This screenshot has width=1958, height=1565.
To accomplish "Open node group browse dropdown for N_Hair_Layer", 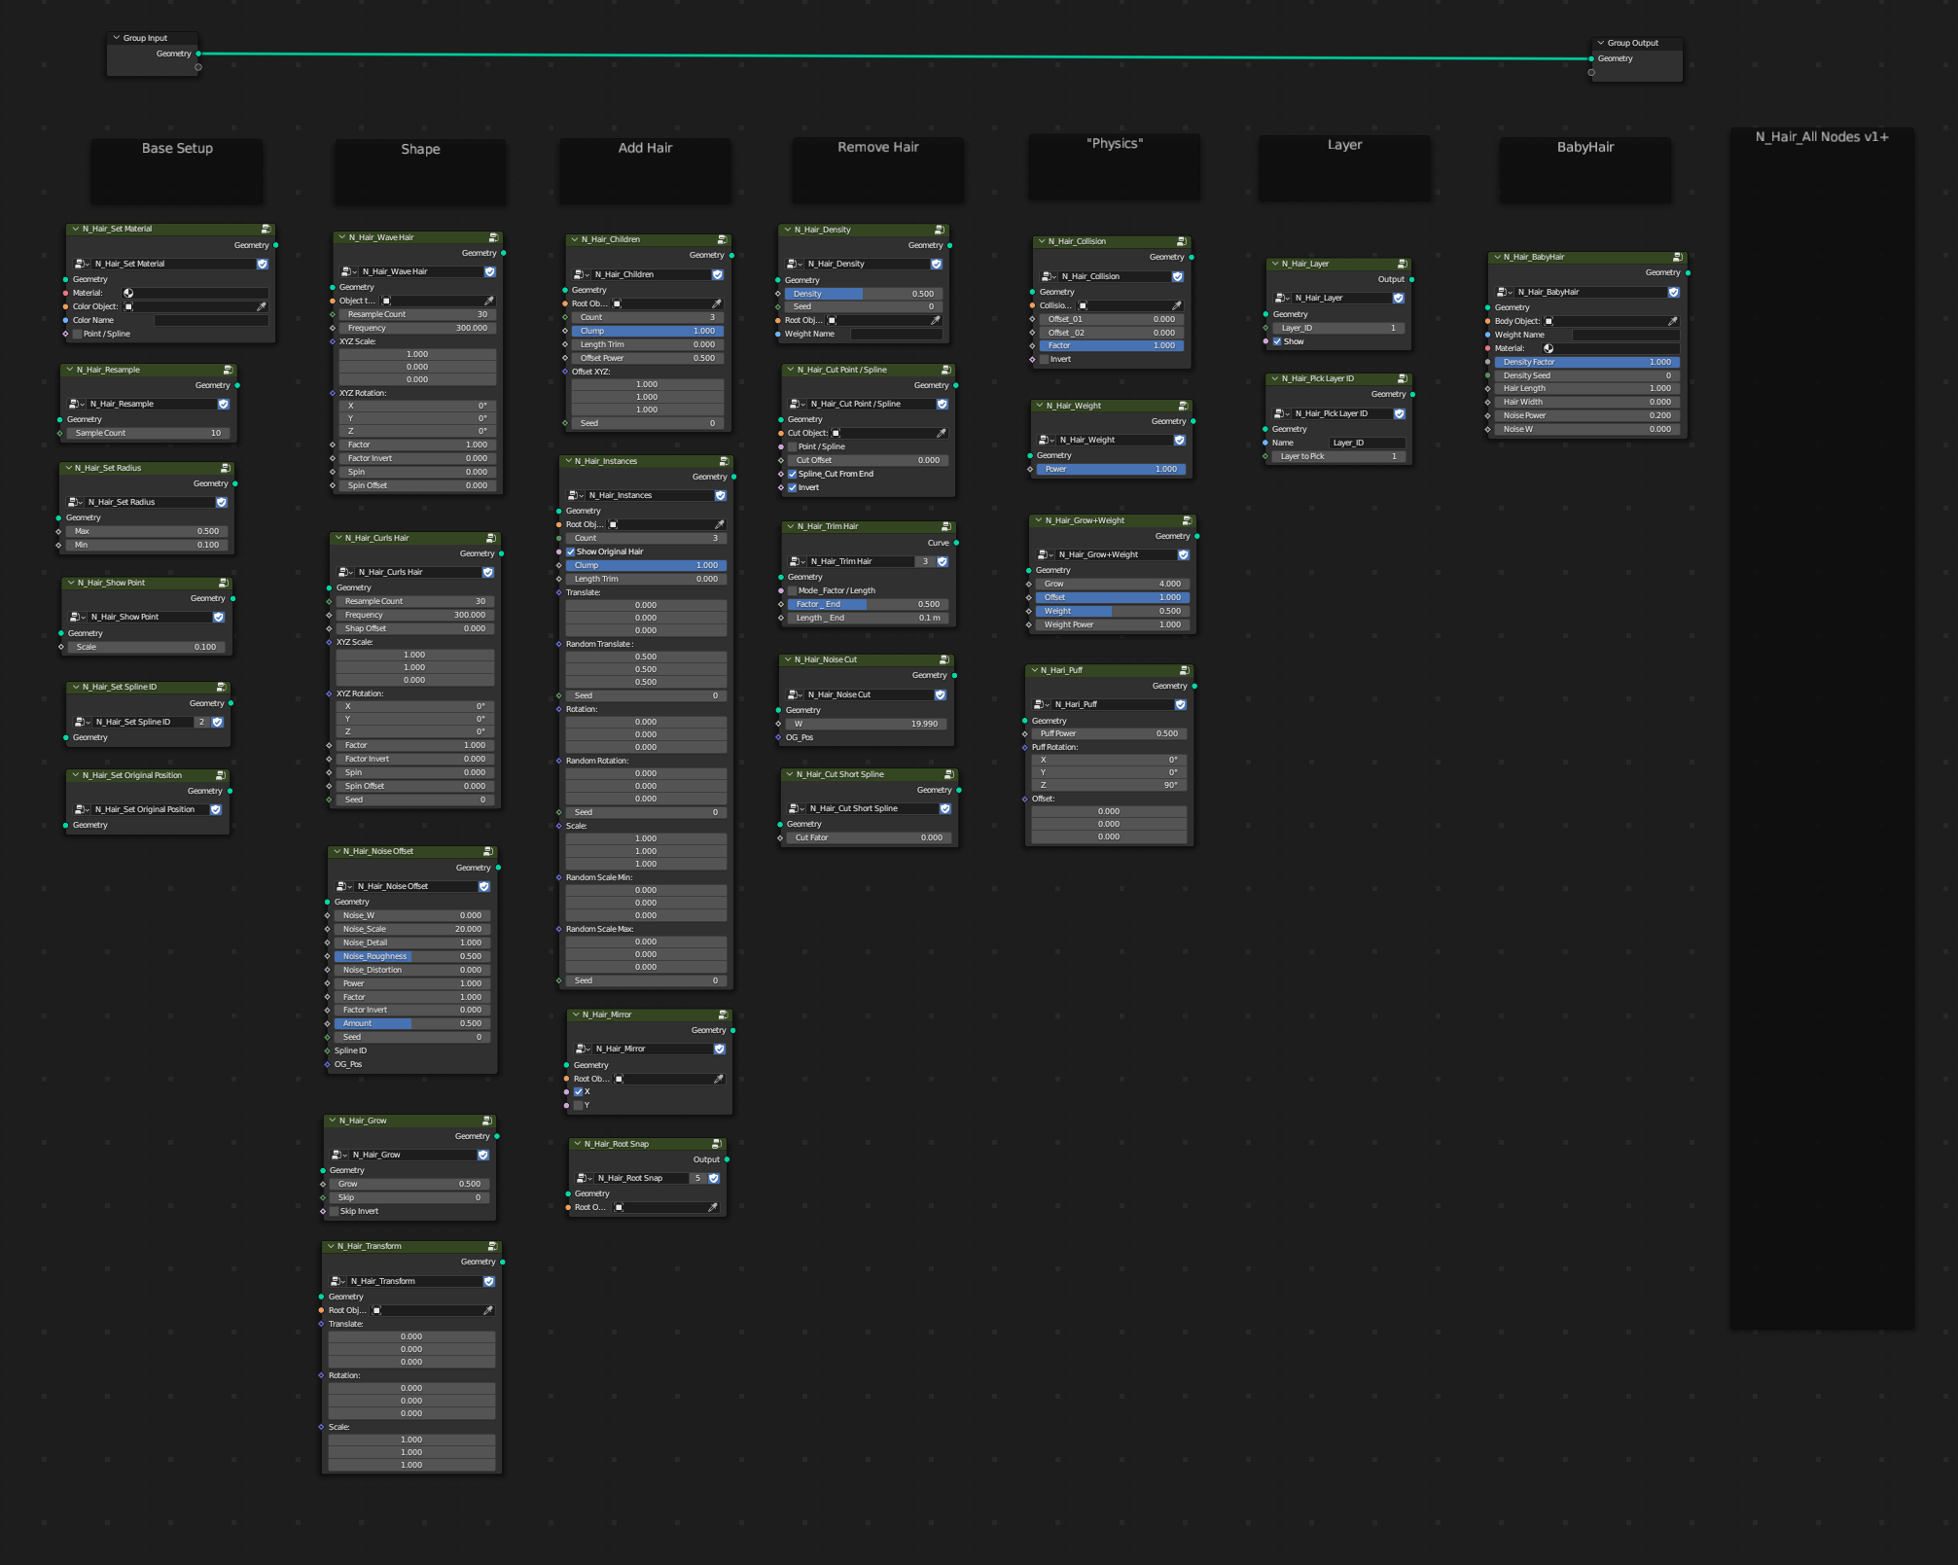I will [x=1283, y=298].
